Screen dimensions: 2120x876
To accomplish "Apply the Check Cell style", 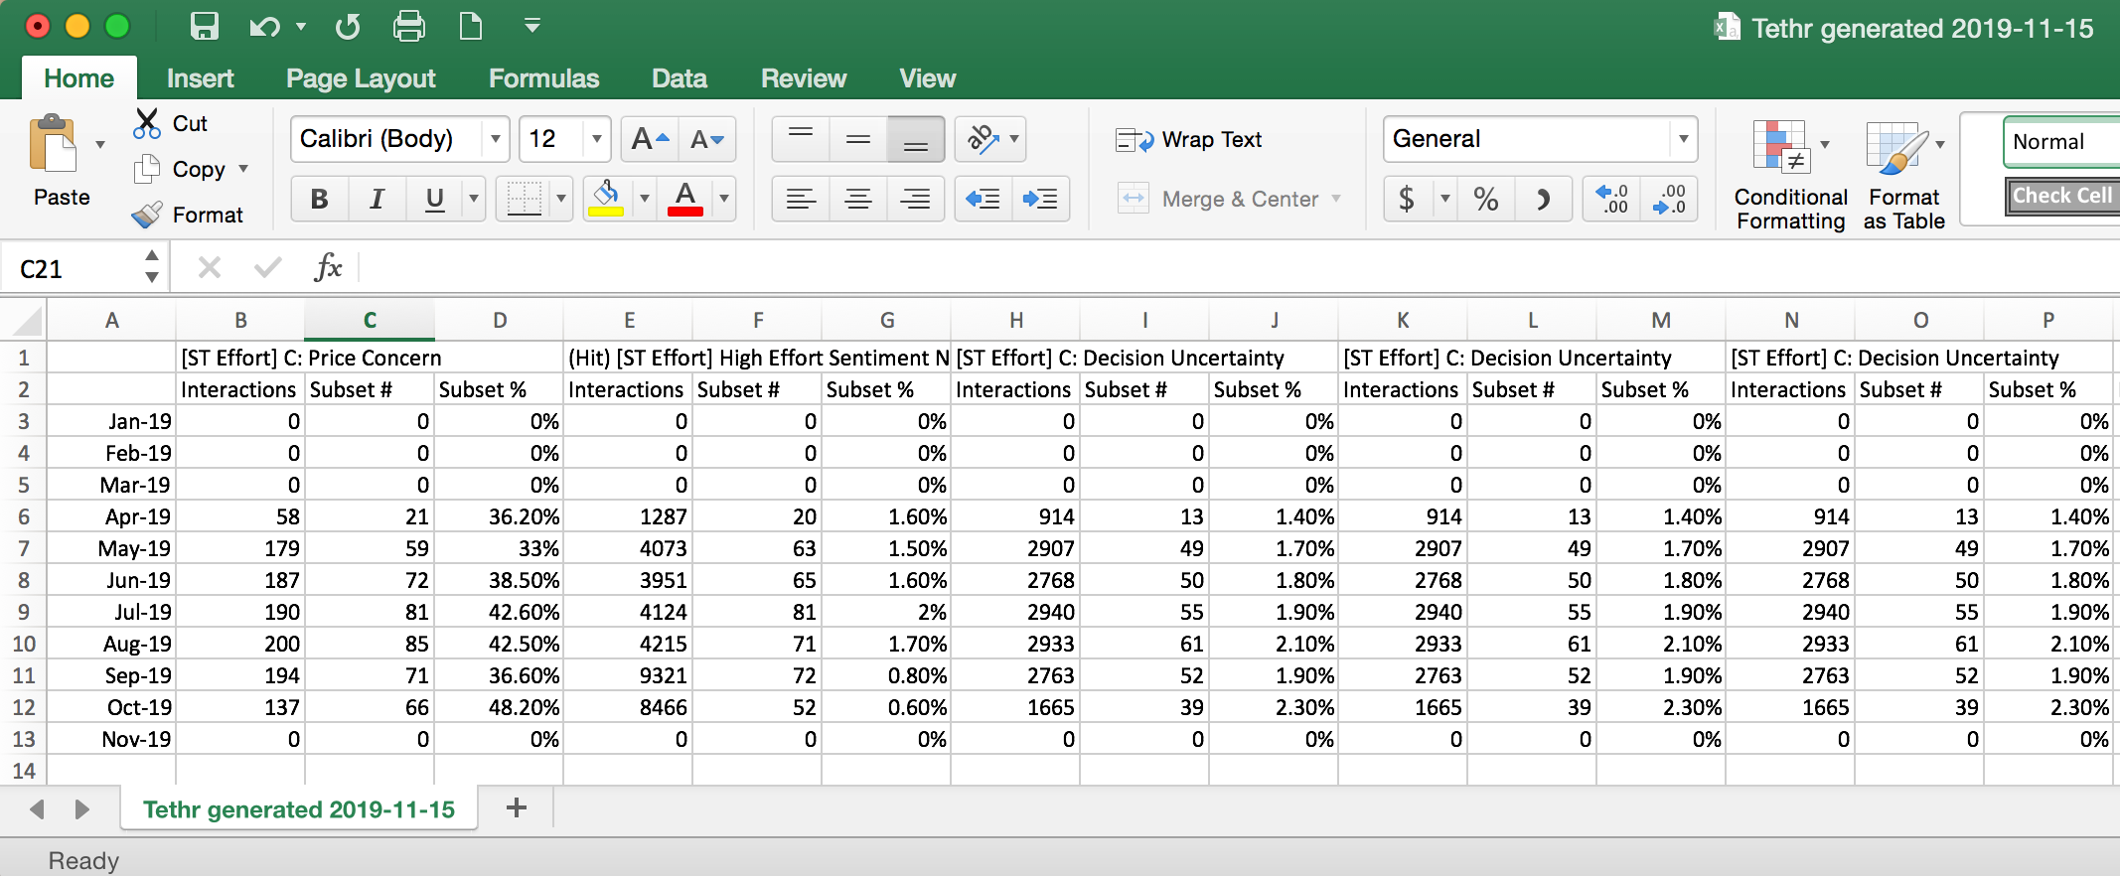I will coord(2061,196).
